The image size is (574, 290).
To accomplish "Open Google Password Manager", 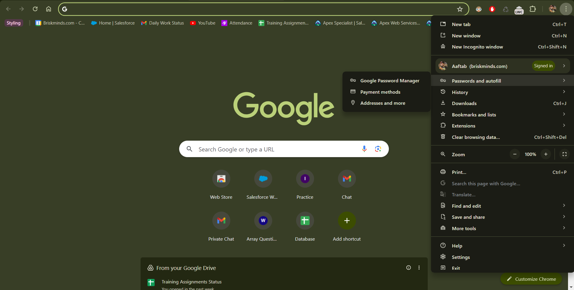I will 386,81.
